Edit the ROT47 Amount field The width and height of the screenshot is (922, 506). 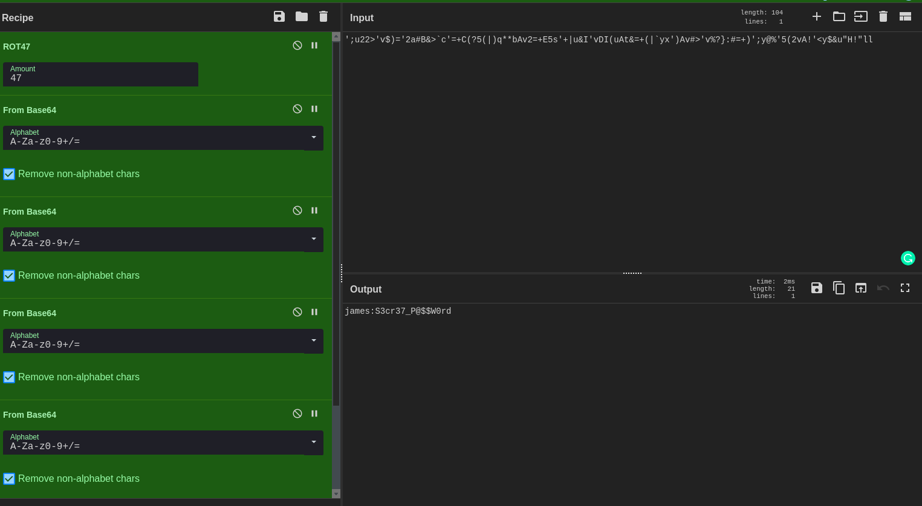click(x=100, y=74)
